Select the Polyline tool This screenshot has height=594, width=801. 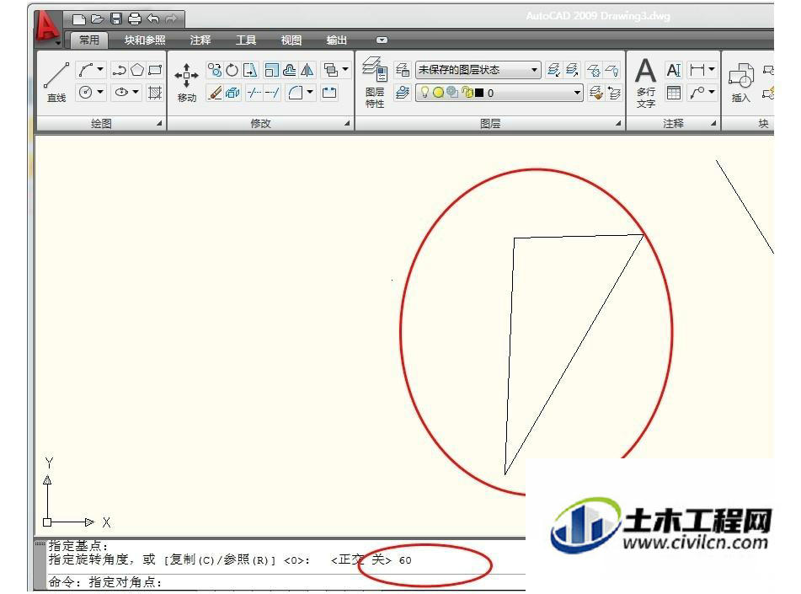point(119,70)
